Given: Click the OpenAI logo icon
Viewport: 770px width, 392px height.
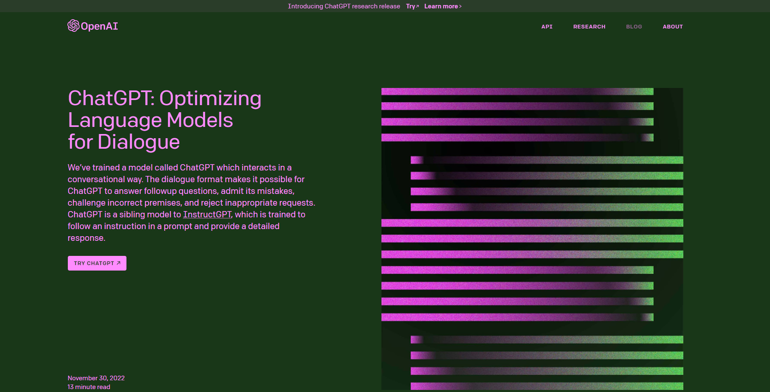Looking at the screenshot, I should point(73,26).
